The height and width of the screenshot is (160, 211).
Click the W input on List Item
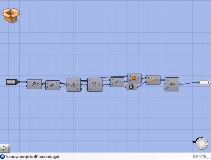(x=168, y=88)
